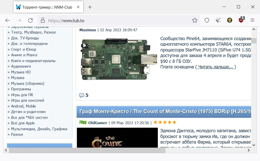Screen dimensions: 260x161
Task: Close the NNM-Club tab
Action: click(x=78, y=7)
